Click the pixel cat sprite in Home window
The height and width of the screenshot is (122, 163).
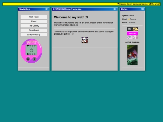(85, 40)
